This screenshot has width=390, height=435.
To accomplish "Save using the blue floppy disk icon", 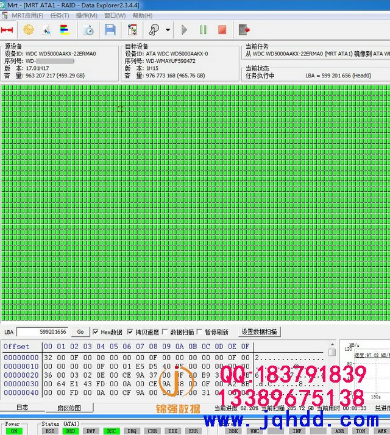I will tap(110, 30).
